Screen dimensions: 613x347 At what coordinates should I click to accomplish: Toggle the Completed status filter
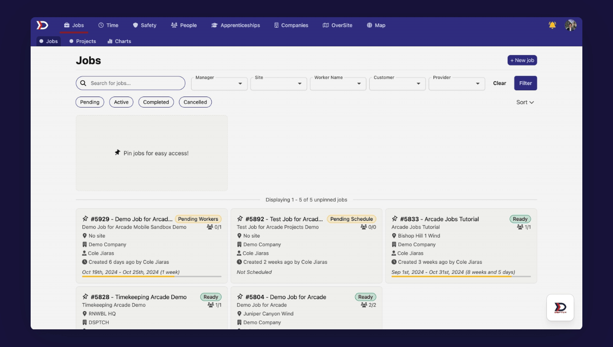coord(156,102)
